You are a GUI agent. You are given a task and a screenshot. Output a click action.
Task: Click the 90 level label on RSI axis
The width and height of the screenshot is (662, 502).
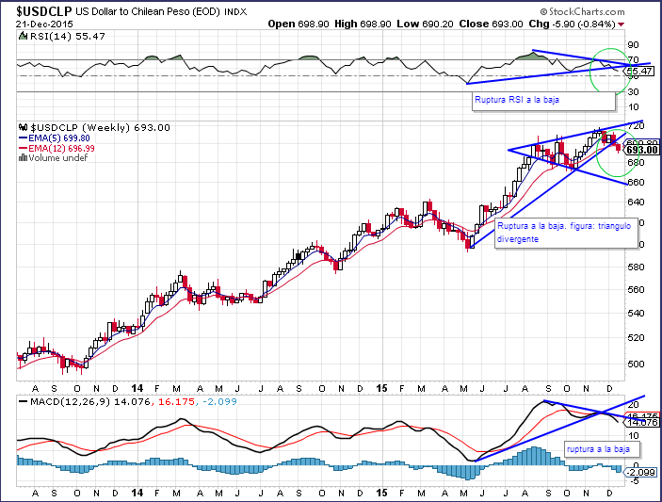(x=634, y=45)
